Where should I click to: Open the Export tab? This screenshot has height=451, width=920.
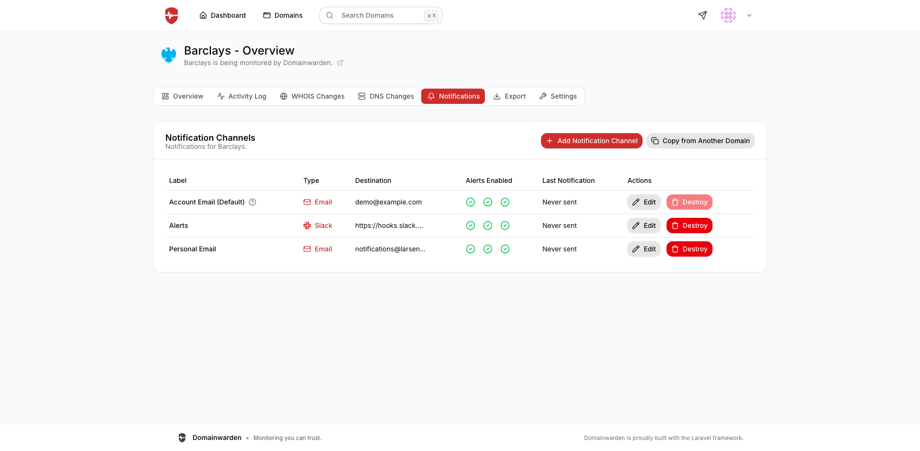tap(509, 96)
